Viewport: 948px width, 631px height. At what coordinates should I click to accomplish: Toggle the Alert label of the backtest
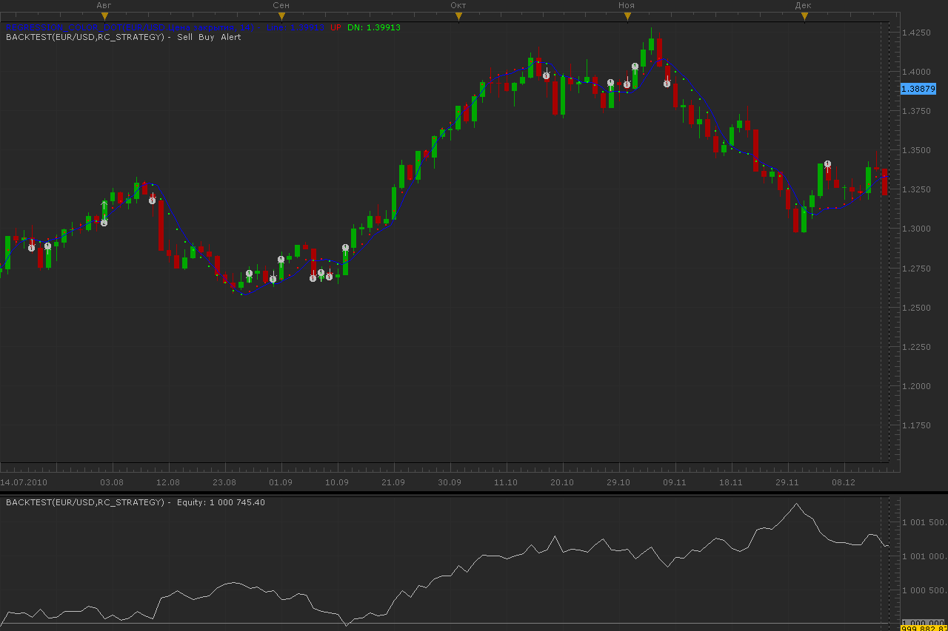(230, 37)
